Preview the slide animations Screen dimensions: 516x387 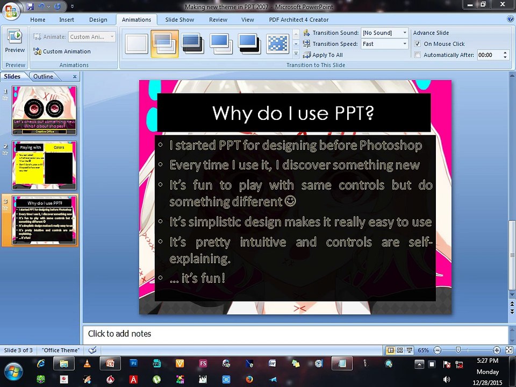tap(15, 41)
